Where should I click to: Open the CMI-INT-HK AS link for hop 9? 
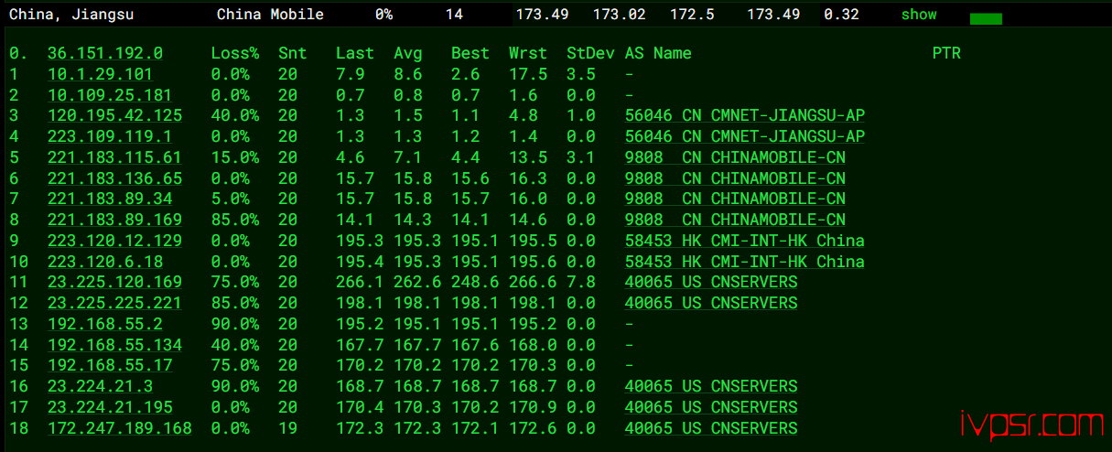[x=744, y=241]
